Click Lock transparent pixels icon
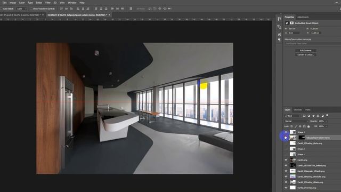341x192 pixels. click(x=291, y=126)
